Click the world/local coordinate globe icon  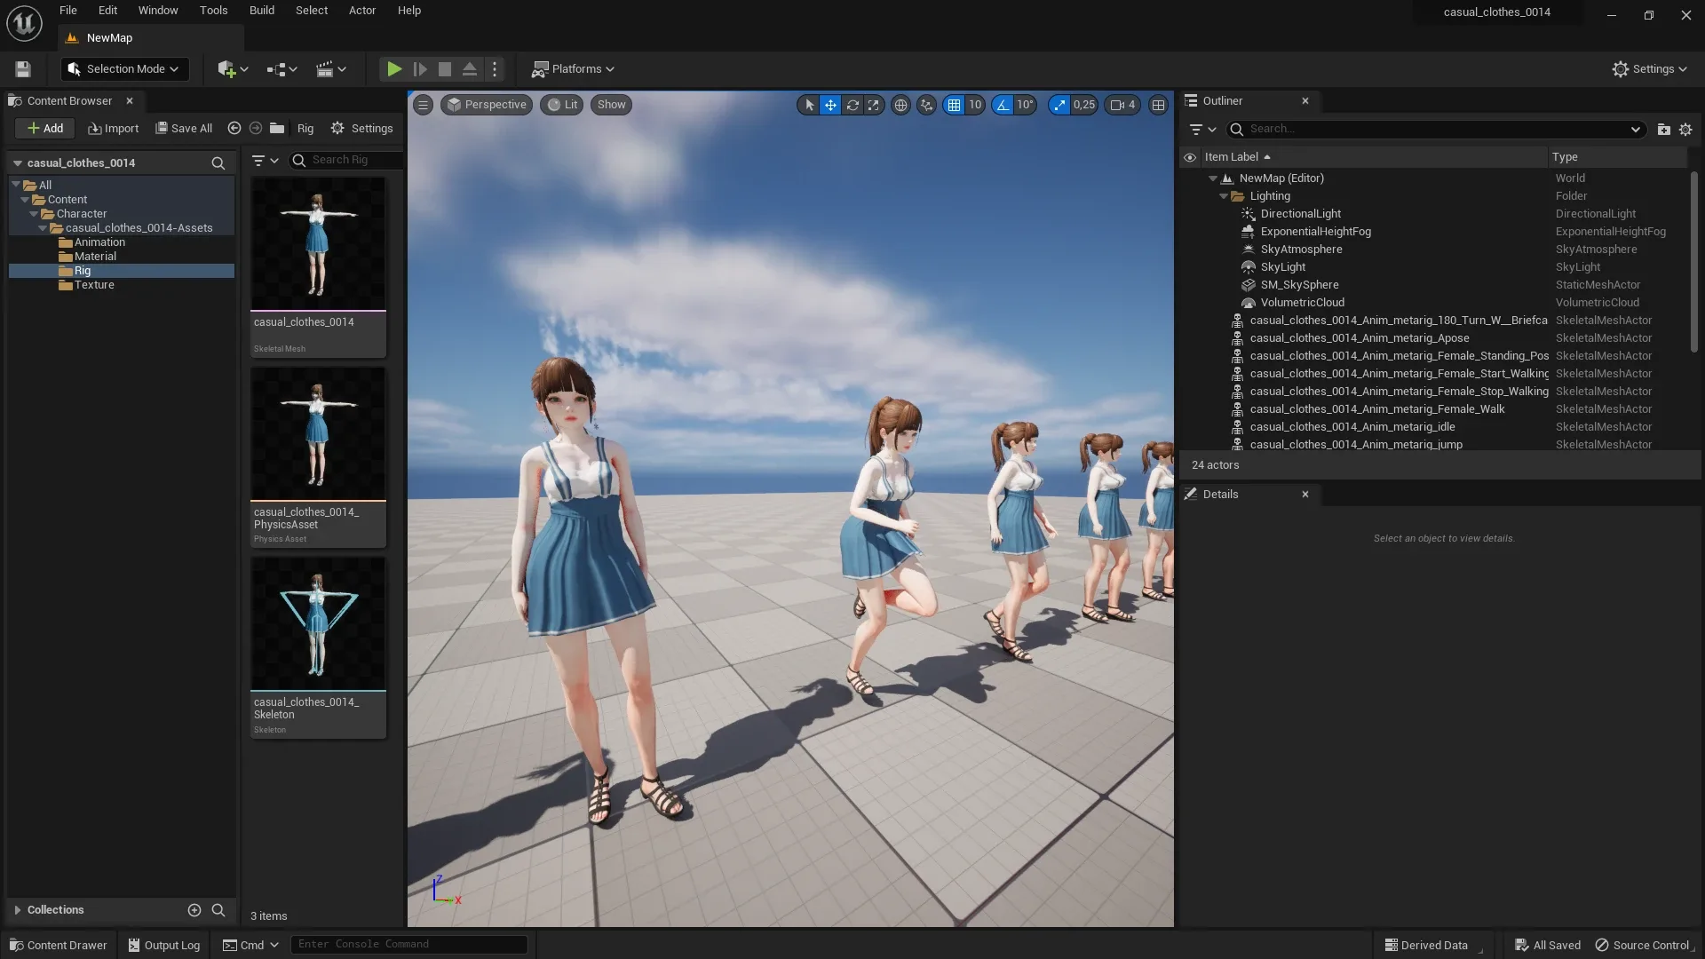(901, 105)
